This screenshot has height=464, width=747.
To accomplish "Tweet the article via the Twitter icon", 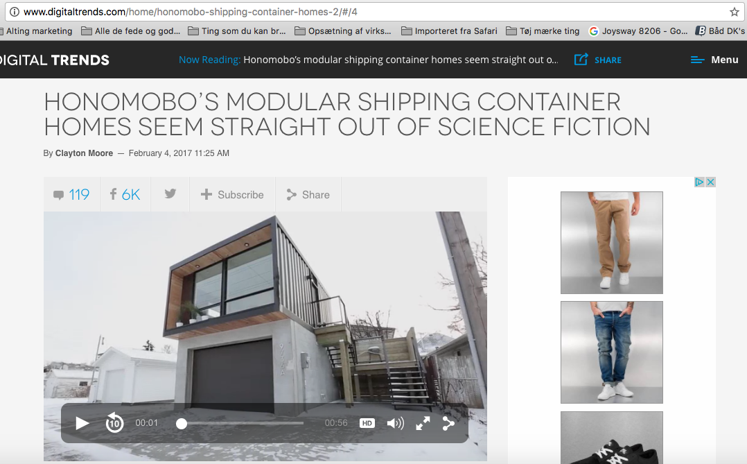I will coord(170,194).
